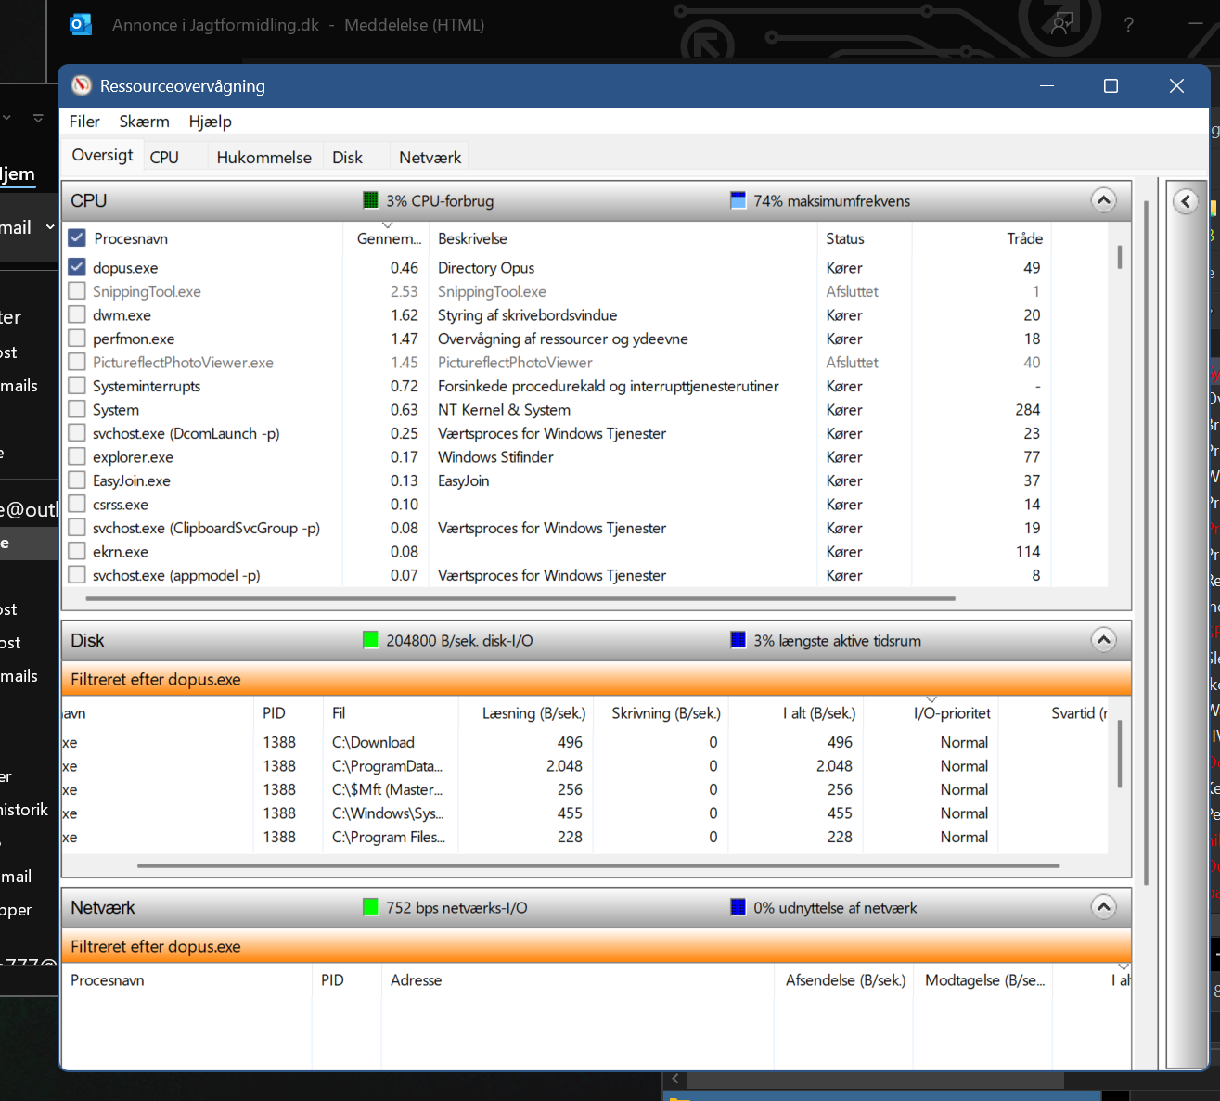Viewport: 1220px width, 1101px height.
Task: Expand the side graph pane arrow
Action: click(x=1186, y=201)
